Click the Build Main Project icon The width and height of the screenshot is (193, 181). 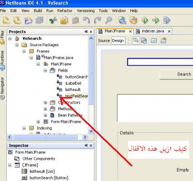(x=122, y=20)
